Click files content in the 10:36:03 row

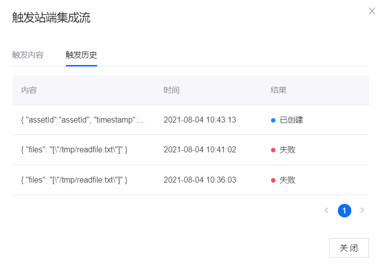pos(74,180)
